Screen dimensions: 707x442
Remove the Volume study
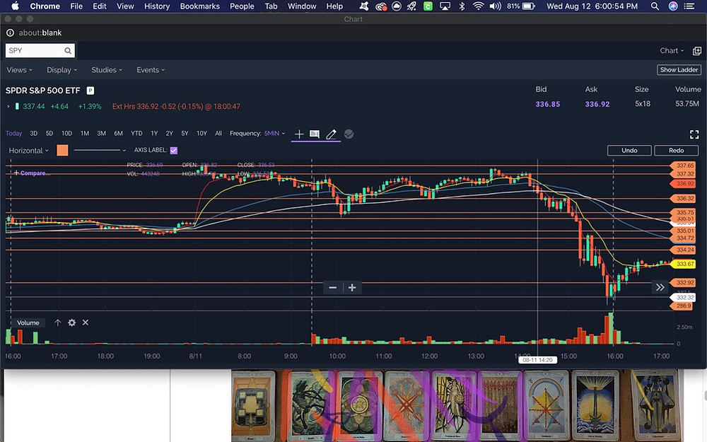[x=86, y=322]
